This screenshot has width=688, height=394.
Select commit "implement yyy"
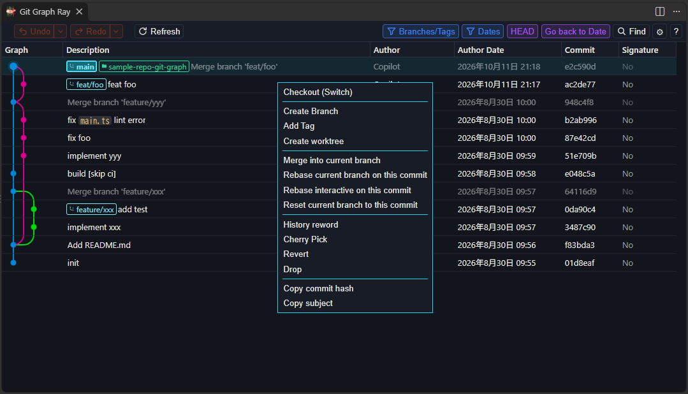click(94, 156)
